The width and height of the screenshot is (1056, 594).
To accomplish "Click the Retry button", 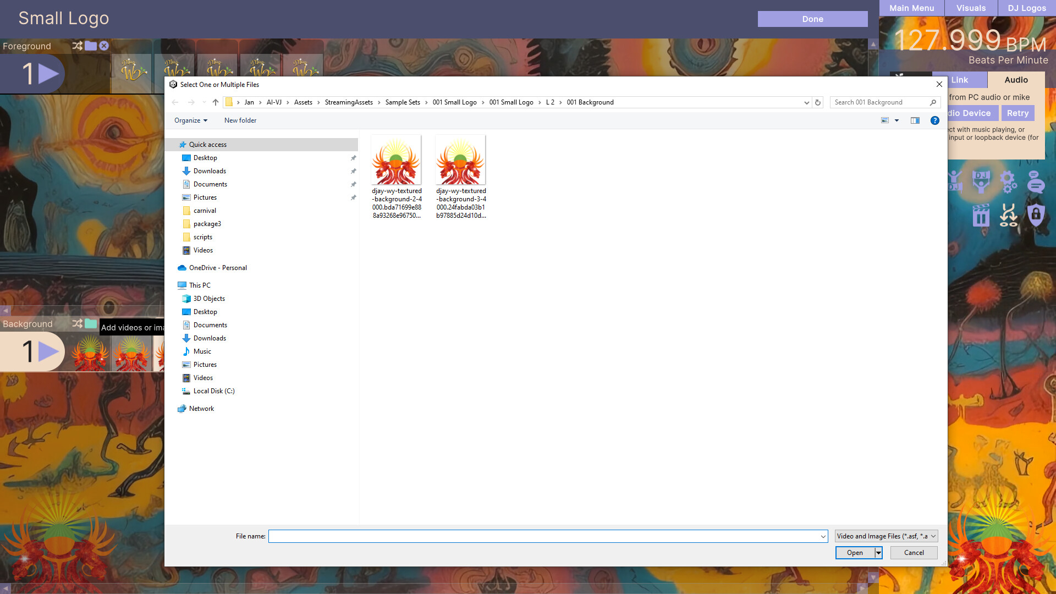I will [x=1018, y=113].
